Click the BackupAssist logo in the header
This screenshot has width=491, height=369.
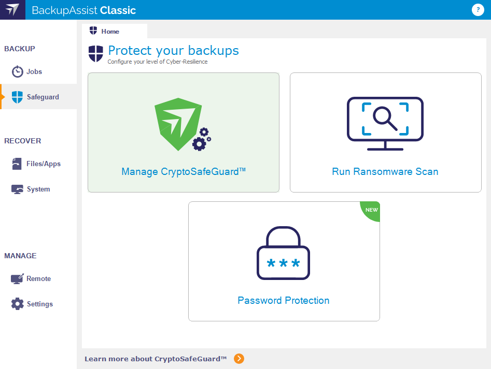click(x=12, y=10)
